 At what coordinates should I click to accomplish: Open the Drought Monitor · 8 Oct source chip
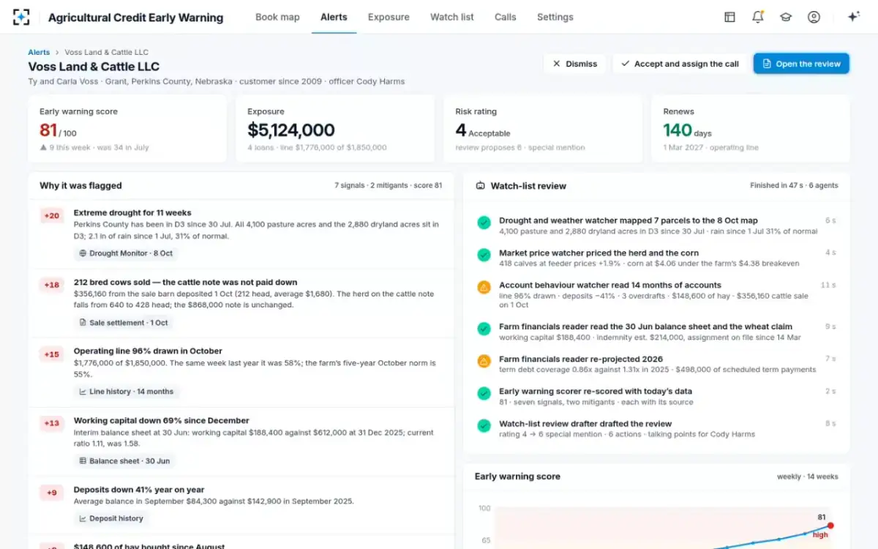126,253
